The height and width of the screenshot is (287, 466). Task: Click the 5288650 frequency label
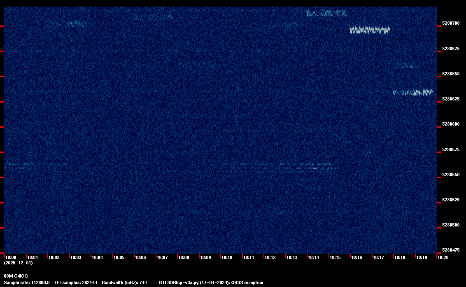point(451,74)
